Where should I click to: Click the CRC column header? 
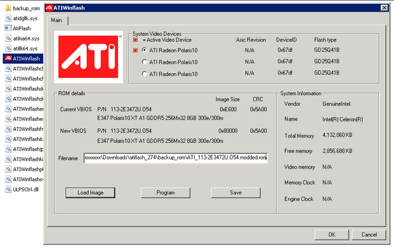point(258,99)
